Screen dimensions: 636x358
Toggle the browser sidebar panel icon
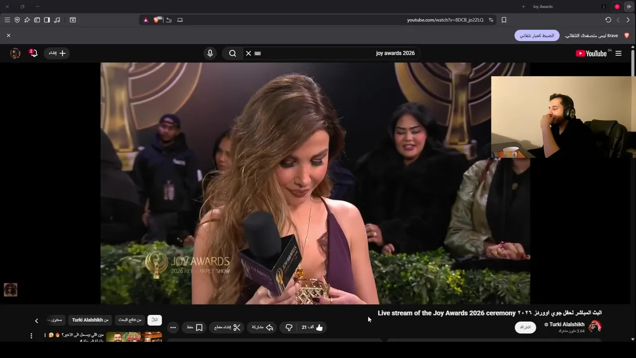(x=47, y=20)
